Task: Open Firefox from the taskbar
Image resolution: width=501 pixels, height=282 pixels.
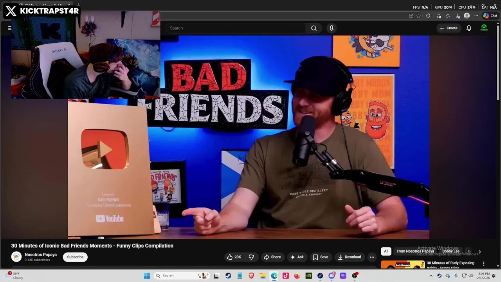Action: pyautogui.click(x=297, y=276)
